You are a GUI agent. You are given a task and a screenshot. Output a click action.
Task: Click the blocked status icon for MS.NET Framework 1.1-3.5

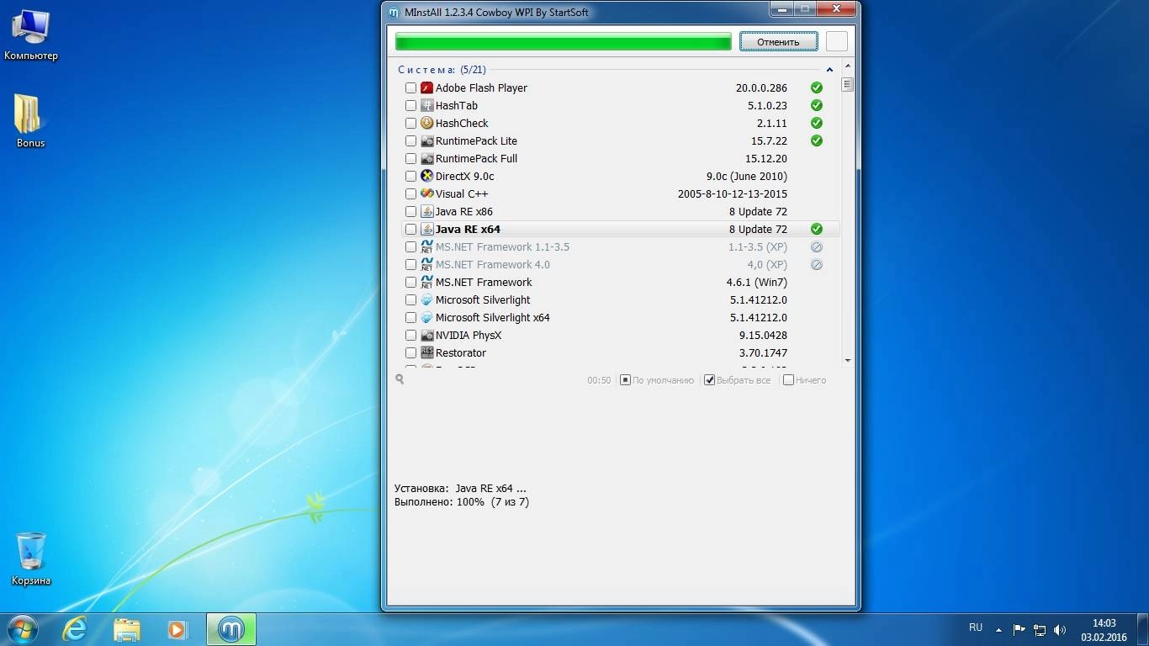tap(816, 246)
